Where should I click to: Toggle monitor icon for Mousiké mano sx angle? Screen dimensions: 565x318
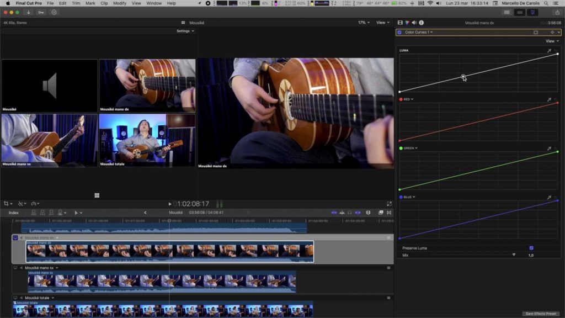tap(15, 268)
